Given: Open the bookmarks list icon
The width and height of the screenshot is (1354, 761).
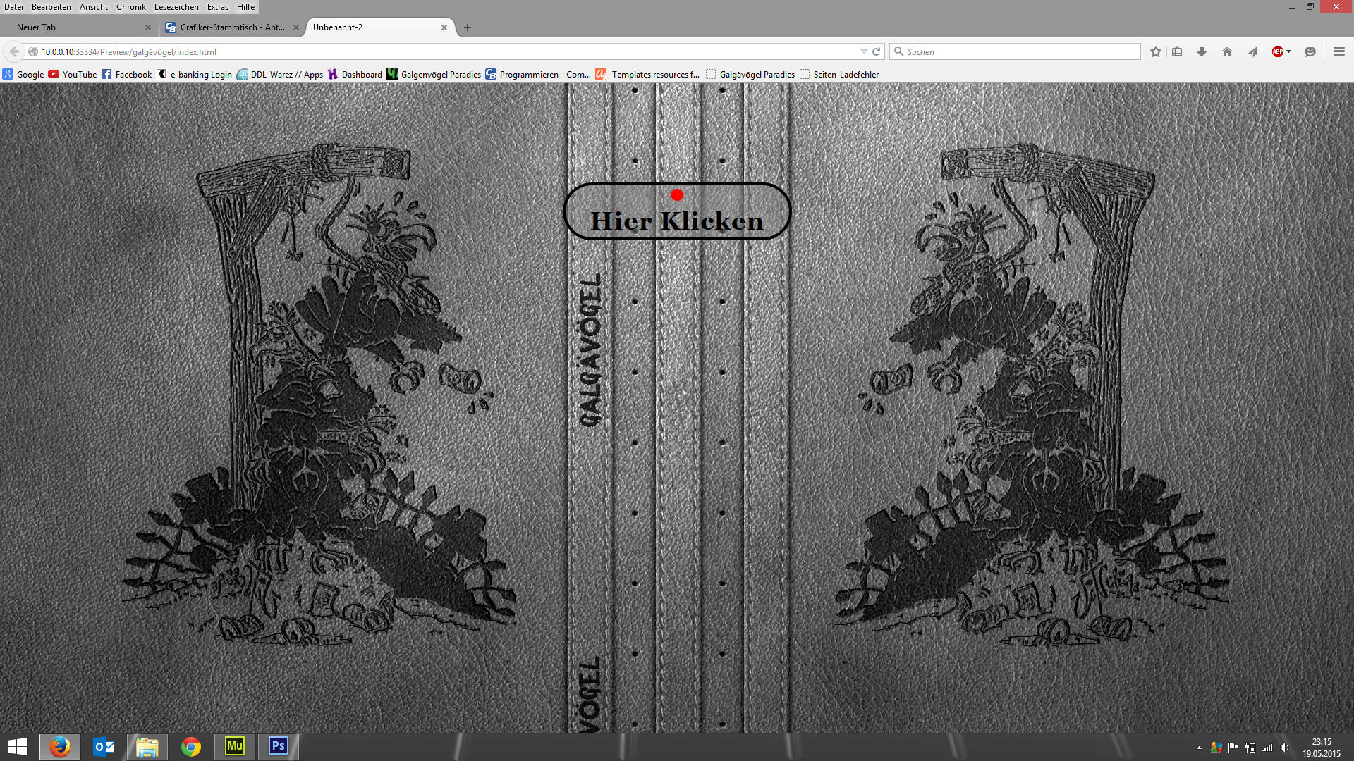Looking at the screenshot, I should [1177, 51].
